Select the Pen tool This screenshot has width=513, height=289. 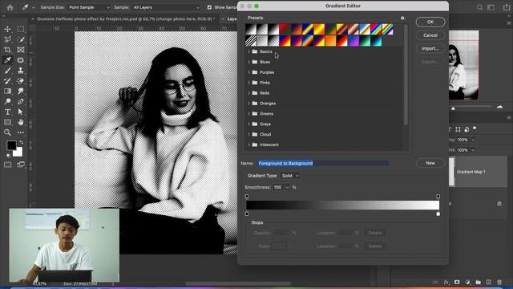tap(21, 102)
